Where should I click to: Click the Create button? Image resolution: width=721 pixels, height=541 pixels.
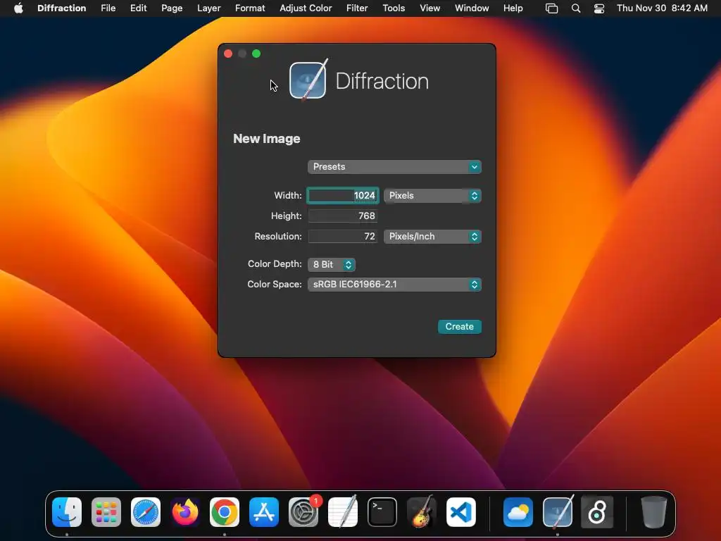point(459,327)
